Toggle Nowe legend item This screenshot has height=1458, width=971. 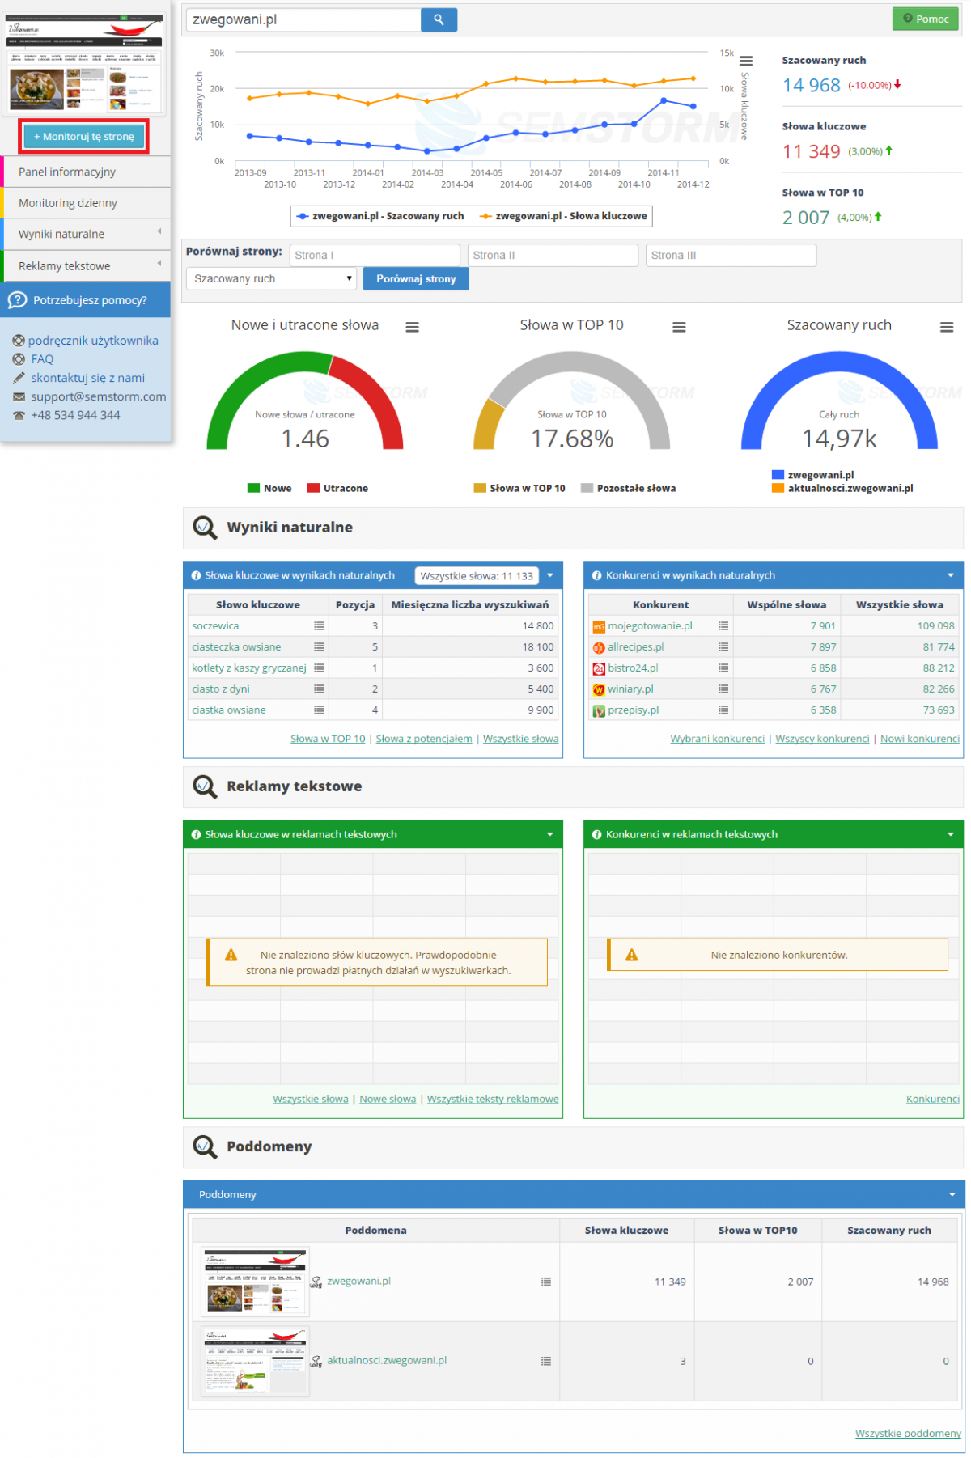(269, 488)
